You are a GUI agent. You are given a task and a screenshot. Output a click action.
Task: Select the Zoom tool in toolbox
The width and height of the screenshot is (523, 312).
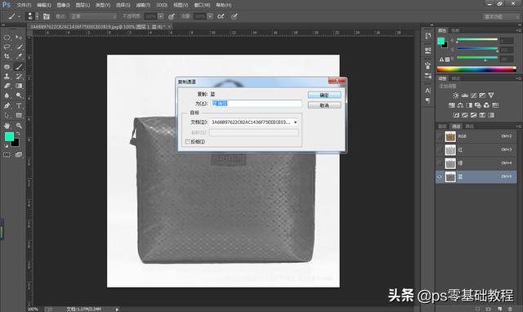(19, 126)
